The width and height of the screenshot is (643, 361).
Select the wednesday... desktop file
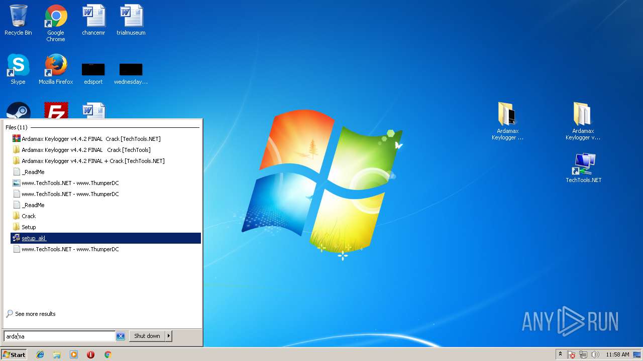(x=131, y=73)
